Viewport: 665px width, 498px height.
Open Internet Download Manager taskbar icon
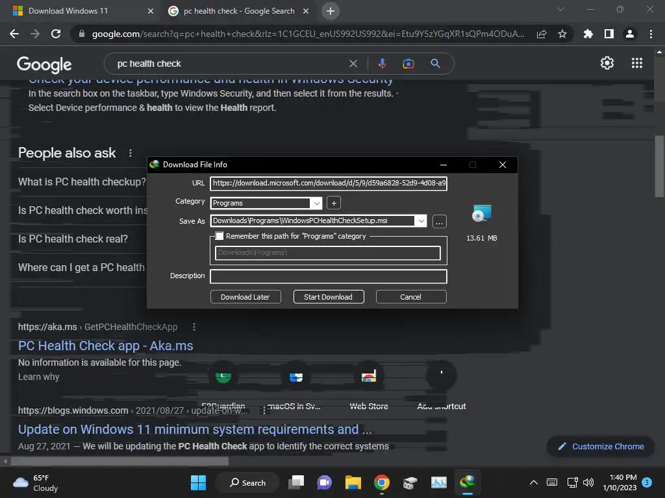click(x=468, y=482)
